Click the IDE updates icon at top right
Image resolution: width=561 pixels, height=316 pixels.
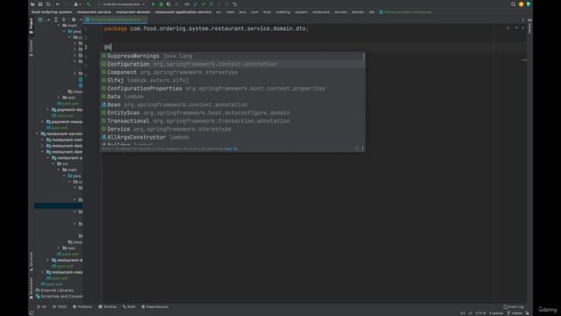521,4
